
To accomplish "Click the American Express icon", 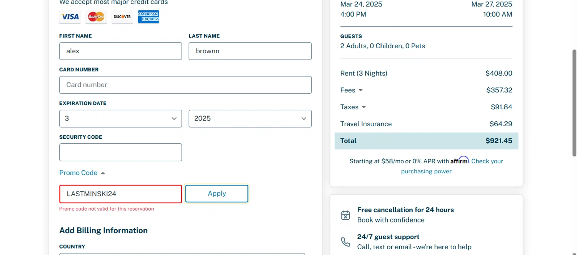I will coord(148,17).
